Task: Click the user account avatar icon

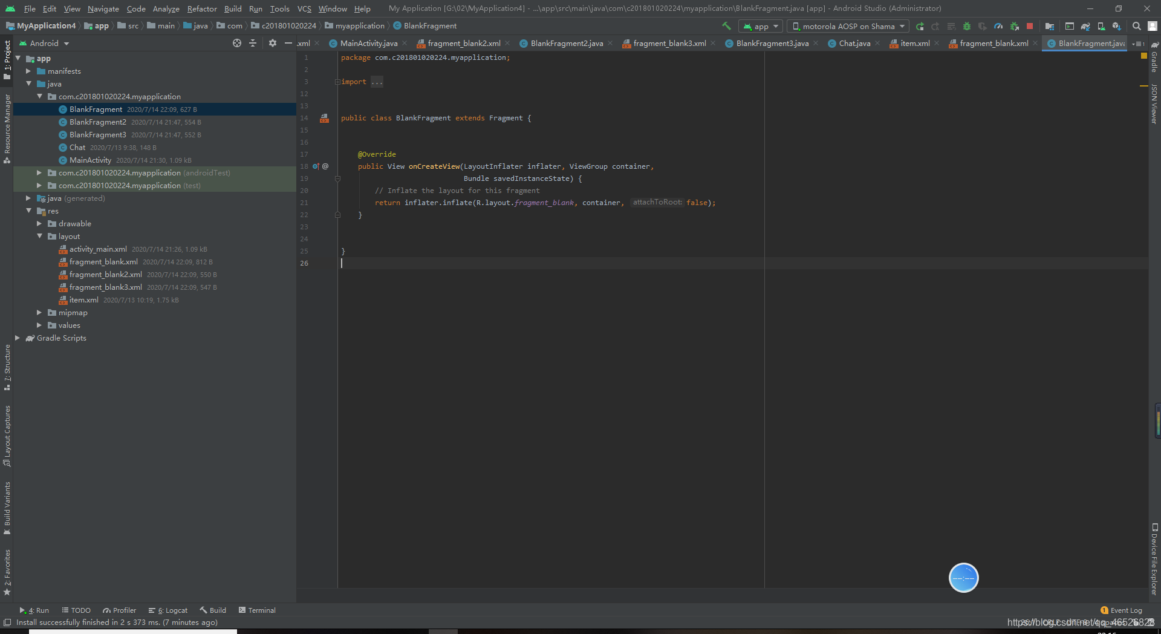Action: point(1153,26)
